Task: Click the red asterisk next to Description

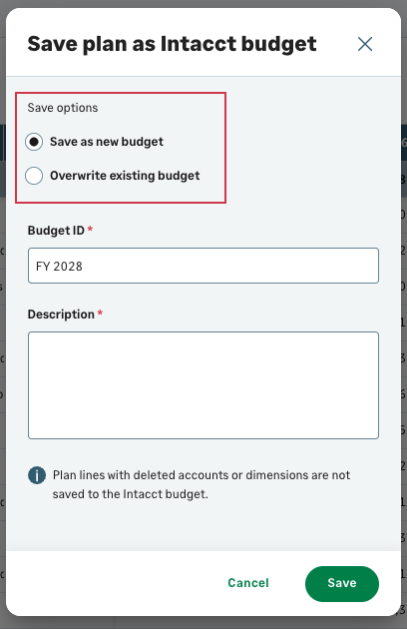Action: coord(100,313)
